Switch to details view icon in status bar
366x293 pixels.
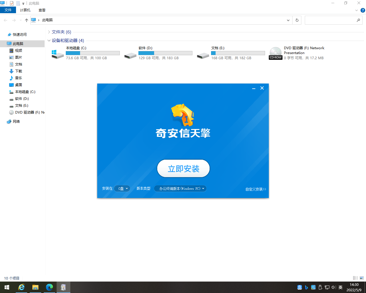coord(355,278)
